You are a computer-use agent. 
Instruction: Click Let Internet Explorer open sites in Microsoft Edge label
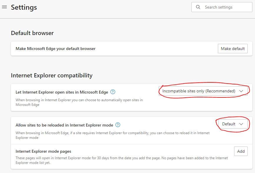click(62, 92)
